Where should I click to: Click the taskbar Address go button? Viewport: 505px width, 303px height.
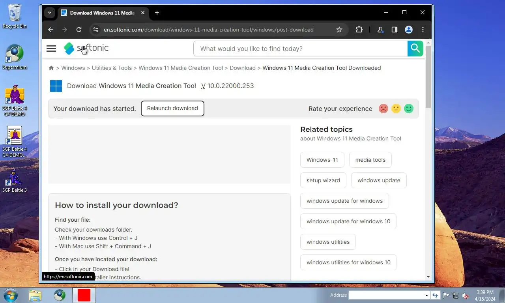coord(435,295)
